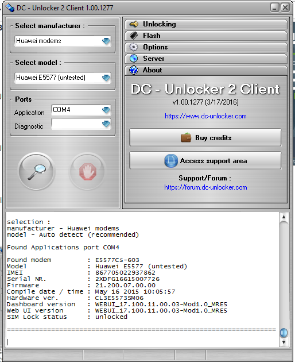Open the https://www.dc-unlocker.com link
This screenshot has height=362, width=295.
(x=205, y=116)
